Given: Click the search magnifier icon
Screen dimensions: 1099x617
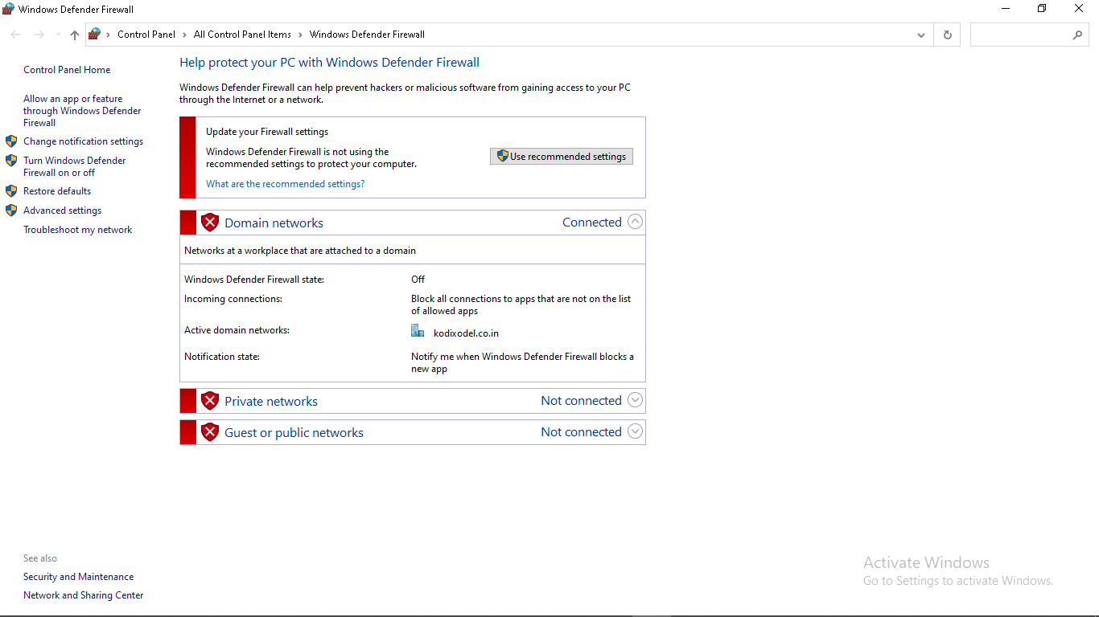Looking at the screenshot, I should (x=1078, y=35).
